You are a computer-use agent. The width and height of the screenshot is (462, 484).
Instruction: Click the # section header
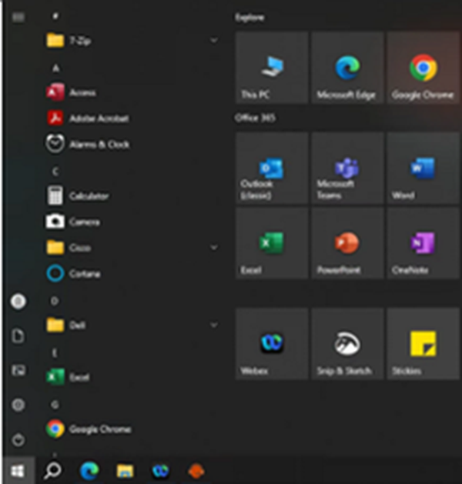pos(55,16)
